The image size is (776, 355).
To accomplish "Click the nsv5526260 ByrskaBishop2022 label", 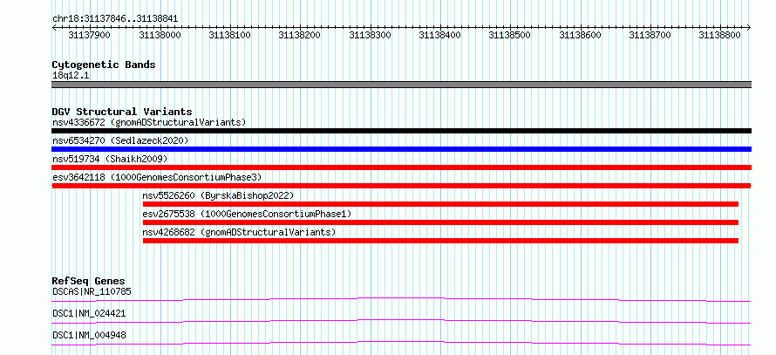I will 218,195.
